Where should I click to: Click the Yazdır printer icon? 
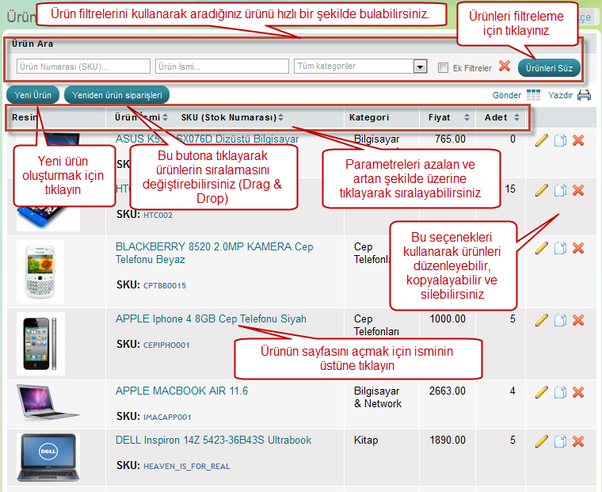584,95
